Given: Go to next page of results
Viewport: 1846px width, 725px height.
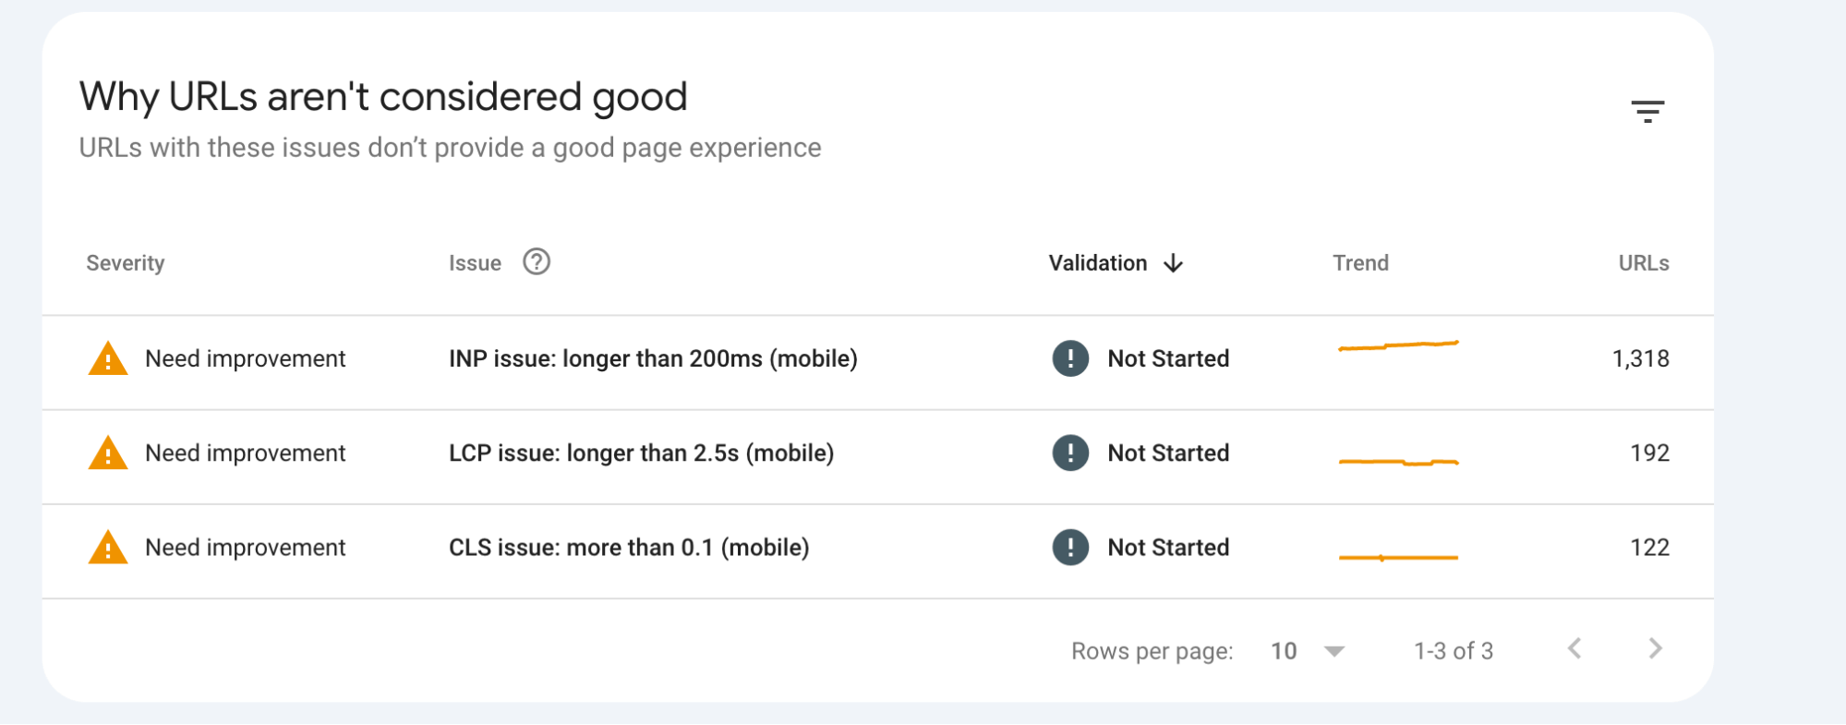Looking at the screenshot, I should (1655, 649).
